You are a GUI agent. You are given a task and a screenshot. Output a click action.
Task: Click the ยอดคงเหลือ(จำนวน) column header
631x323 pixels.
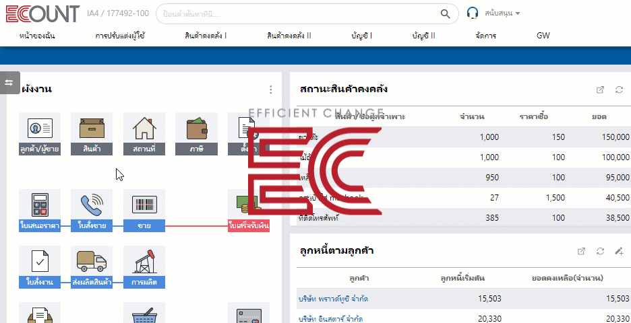[x=568, y=278]
